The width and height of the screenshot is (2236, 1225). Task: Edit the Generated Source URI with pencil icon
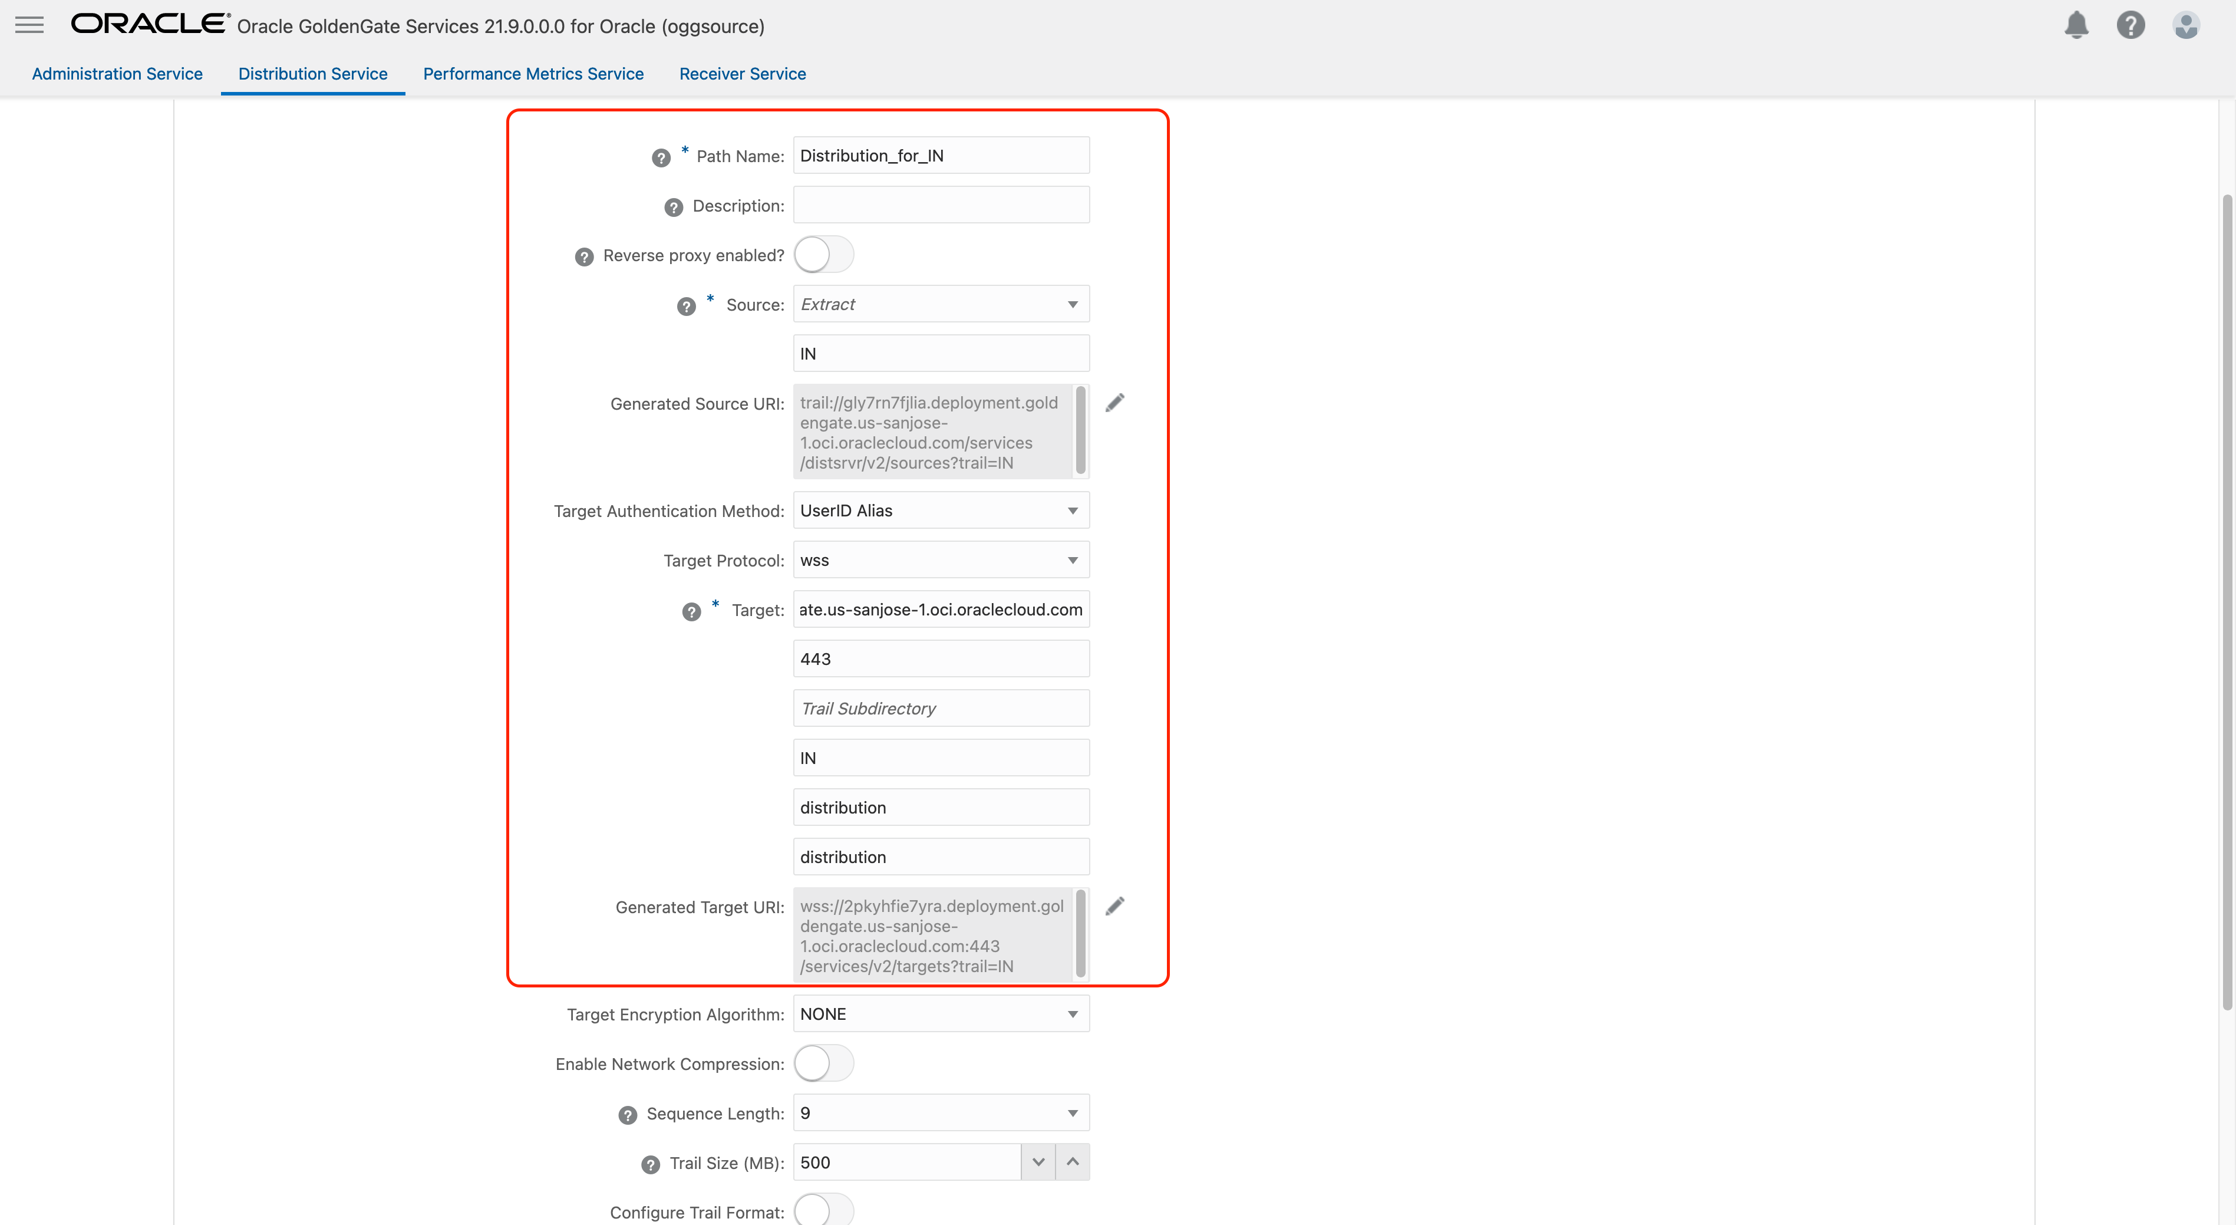1116,402
